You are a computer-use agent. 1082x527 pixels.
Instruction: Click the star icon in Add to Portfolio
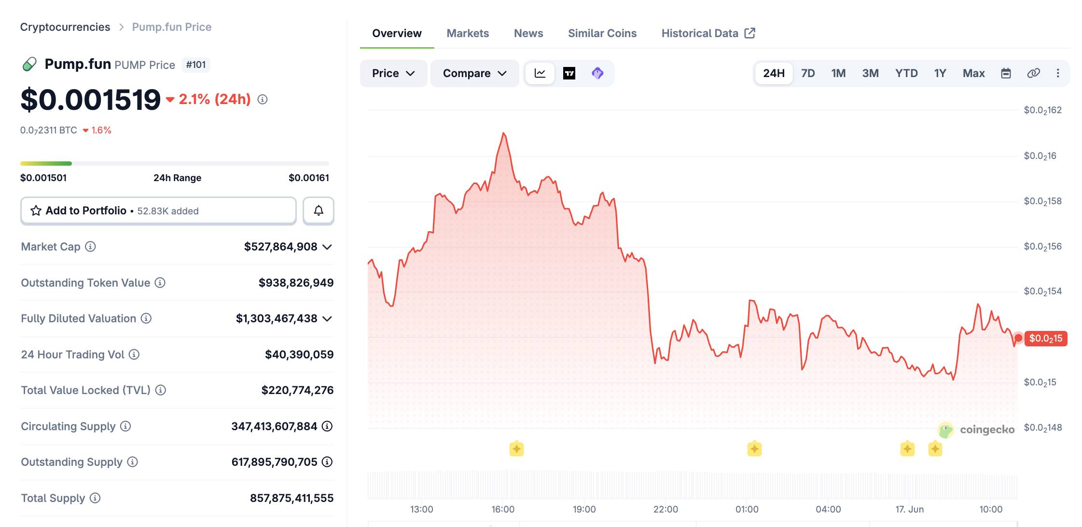point(36,211)
